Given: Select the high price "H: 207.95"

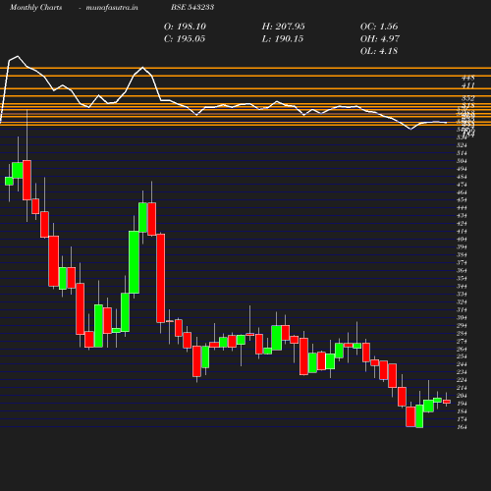Looking at the screenshot, I should point(284,27).
